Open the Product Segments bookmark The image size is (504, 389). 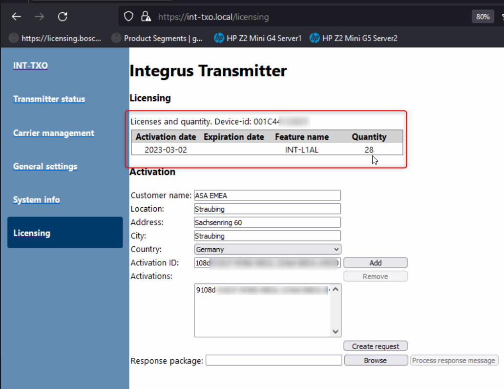157,38
